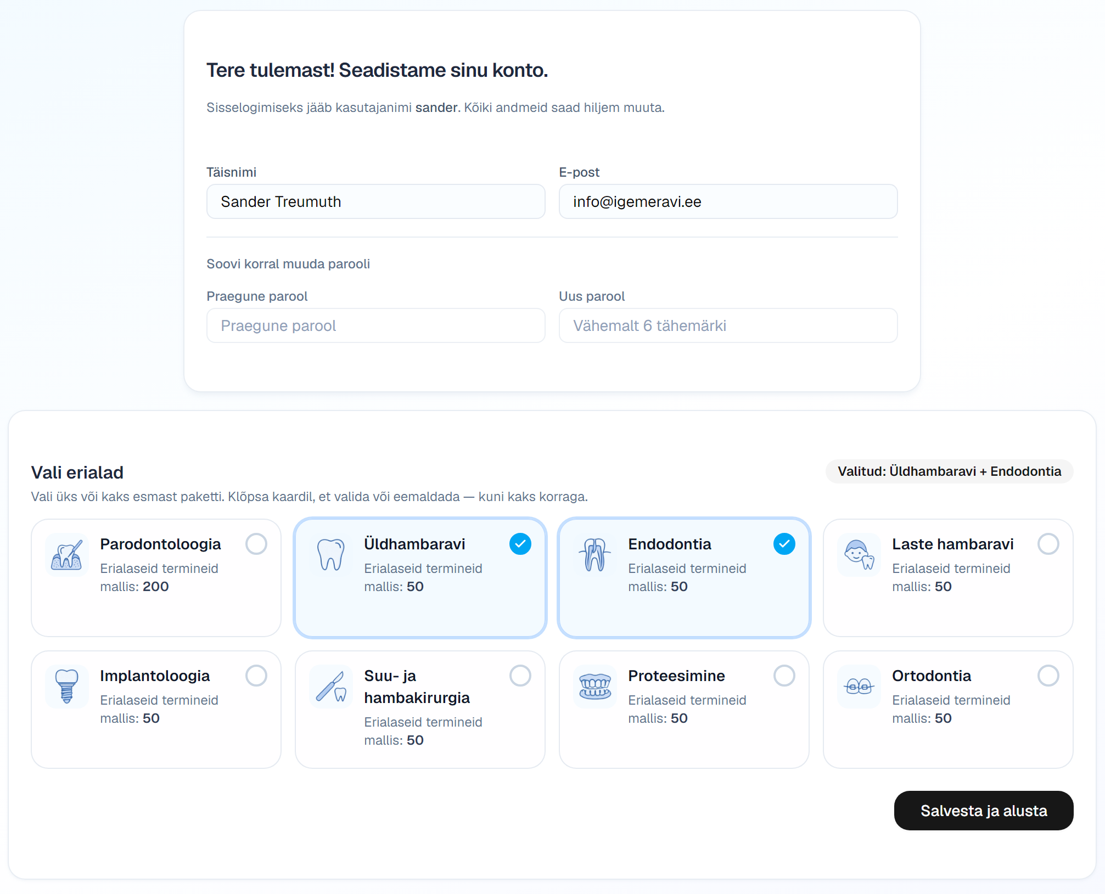The height and width of the screenshot is (894, 1105).
Task: Click the Endodontia root canal icon
Action: pos(594,555)
